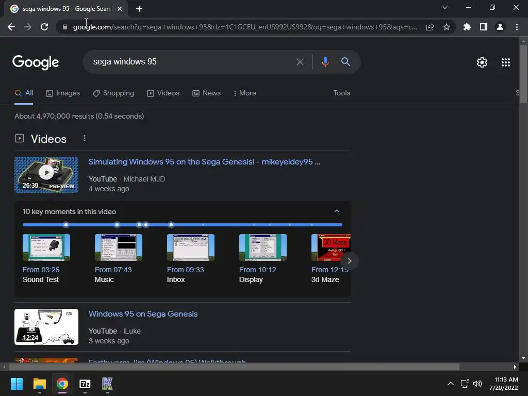Open File Explorer from the taskbar

(x=39, y=384)
